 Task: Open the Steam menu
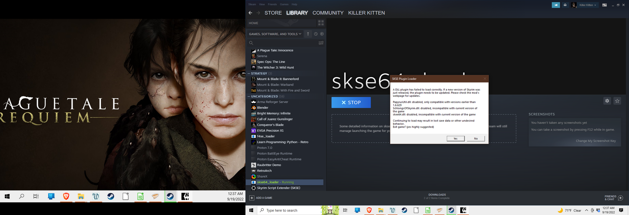point(252,4)
